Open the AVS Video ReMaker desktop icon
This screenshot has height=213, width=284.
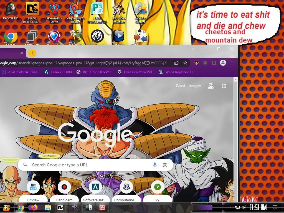[119, 13]
